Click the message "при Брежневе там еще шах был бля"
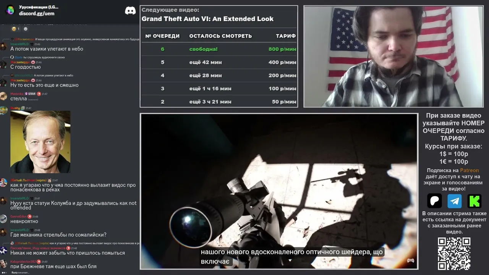 point(53,267)
